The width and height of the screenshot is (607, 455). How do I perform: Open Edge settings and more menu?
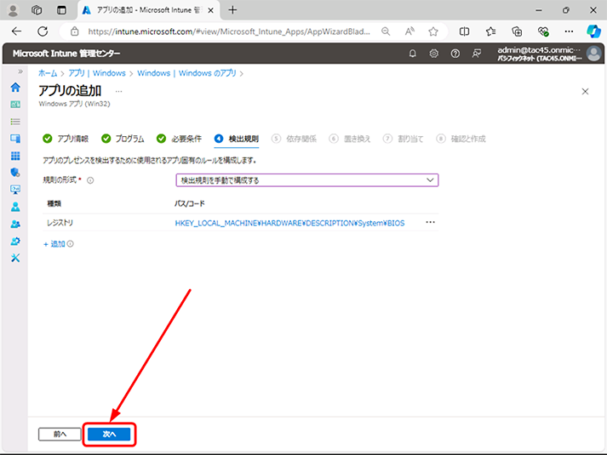pyautogui.click(x=569, y=31)
